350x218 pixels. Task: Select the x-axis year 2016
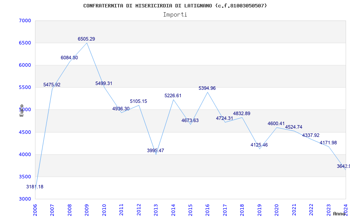pos(208,210)
